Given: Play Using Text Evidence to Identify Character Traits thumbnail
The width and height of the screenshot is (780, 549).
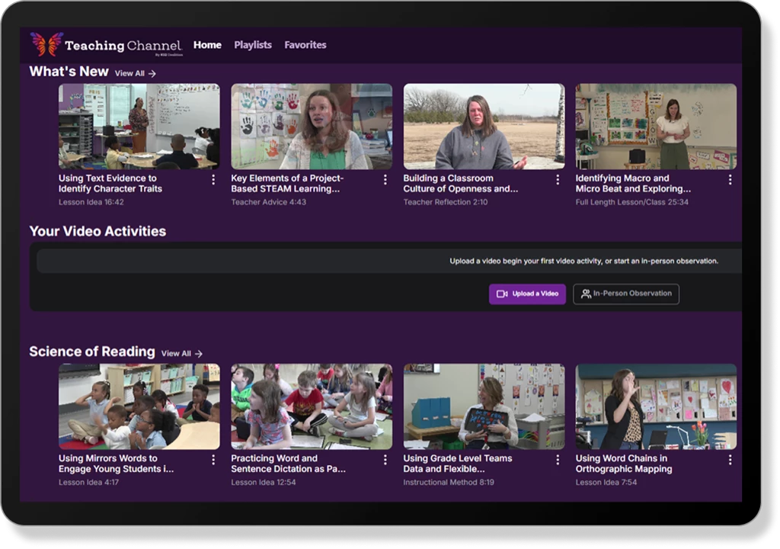Looking at the screenshot, I should click(139, 127).
